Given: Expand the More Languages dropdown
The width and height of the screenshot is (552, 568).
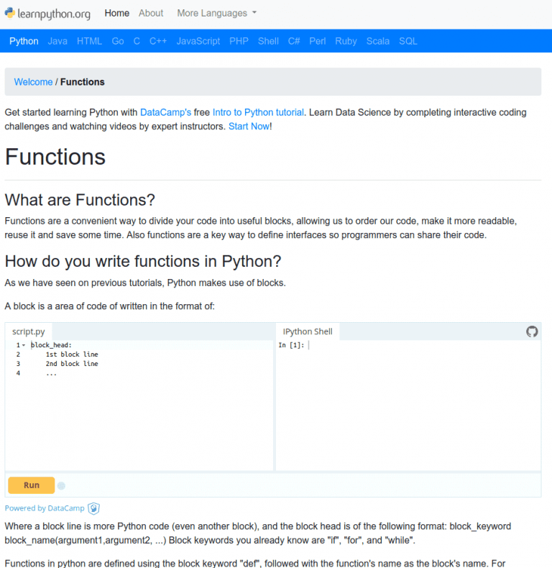Looking at the screenshot, I should [x=216, y=13].
